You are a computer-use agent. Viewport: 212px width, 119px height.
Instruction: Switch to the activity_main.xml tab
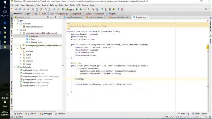click(96, 17)
